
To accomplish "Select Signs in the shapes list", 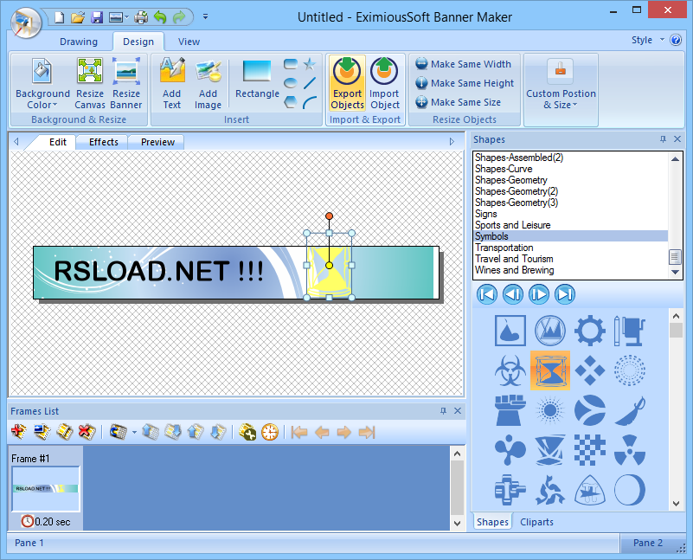I will tap(570, 214).
